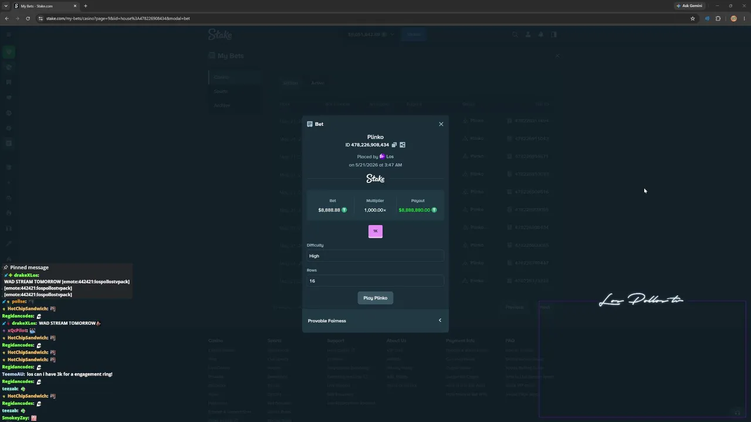Click the $8,888,880.00 payout value
The height and width of the screenshot is (422, 751).
414,210
